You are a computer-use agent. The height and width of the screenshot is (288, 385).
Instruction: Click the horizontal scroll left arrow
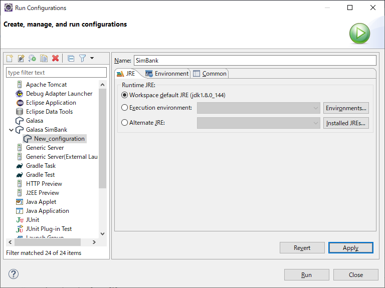coord(10,242)
